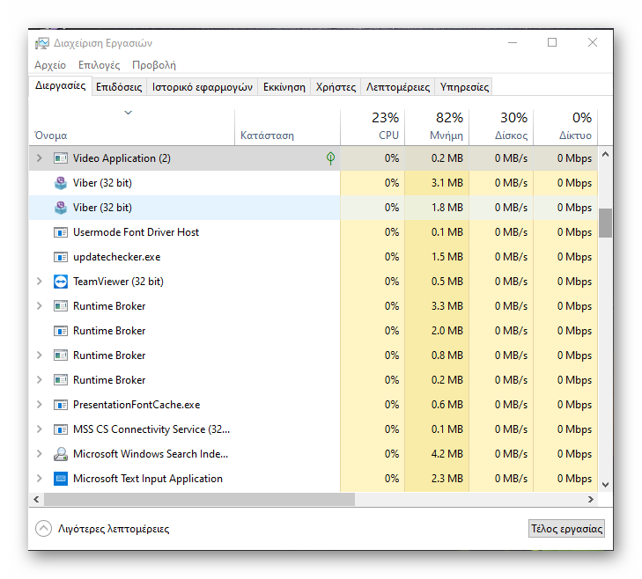Select the updatechecker.exe process name
The width and height of the screenshot is (642, 579).
click(117, 257)
